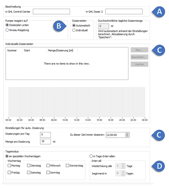Click the GHL Control Center description field
Image resolution: width=169 pixels, height=188 pixels.
[x=51, y=11]
